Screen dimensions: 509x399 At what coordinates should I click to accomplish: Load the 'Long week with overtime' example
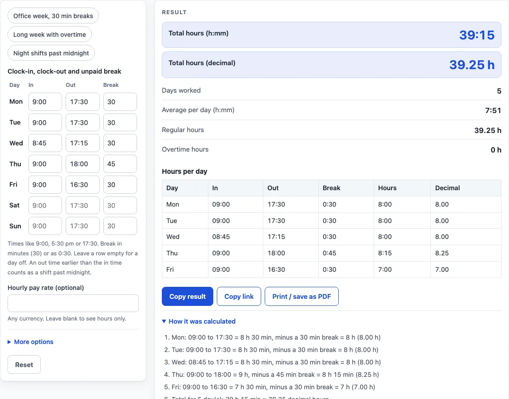(50, 35)
